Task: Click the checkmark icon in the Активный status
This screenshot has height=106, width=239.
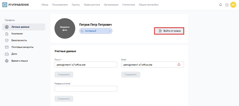Action: [x=82, y=31]
